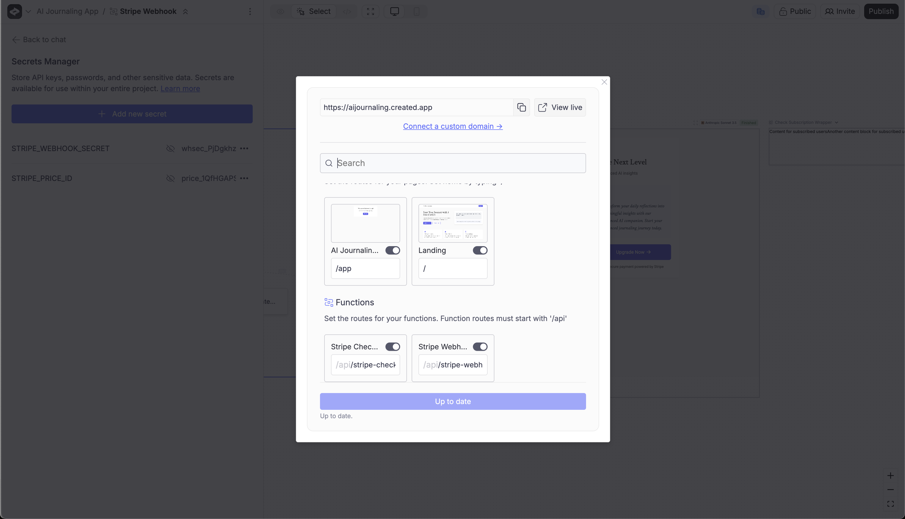This screenshot has height=519, width=905.
Task: Toggle the AI Journaling page switch
Action: pyautogui.click(x=393, y=250)
